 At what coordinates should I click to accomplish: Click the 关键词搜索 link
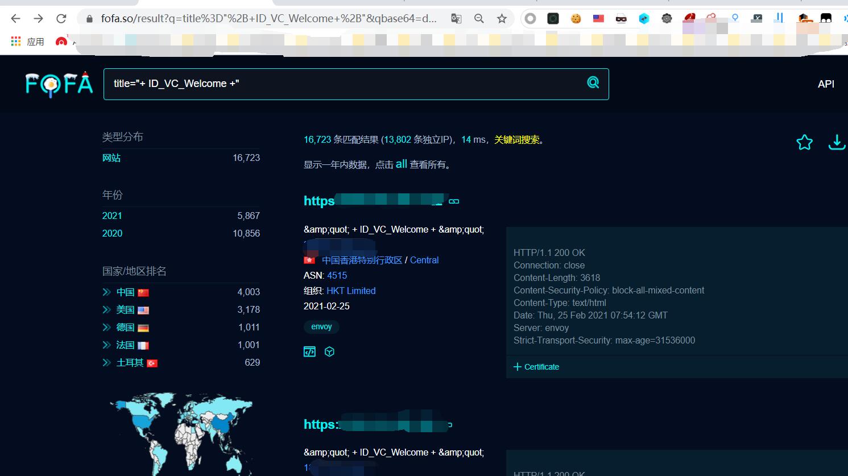pyautogui.click(x=516, y=139)
